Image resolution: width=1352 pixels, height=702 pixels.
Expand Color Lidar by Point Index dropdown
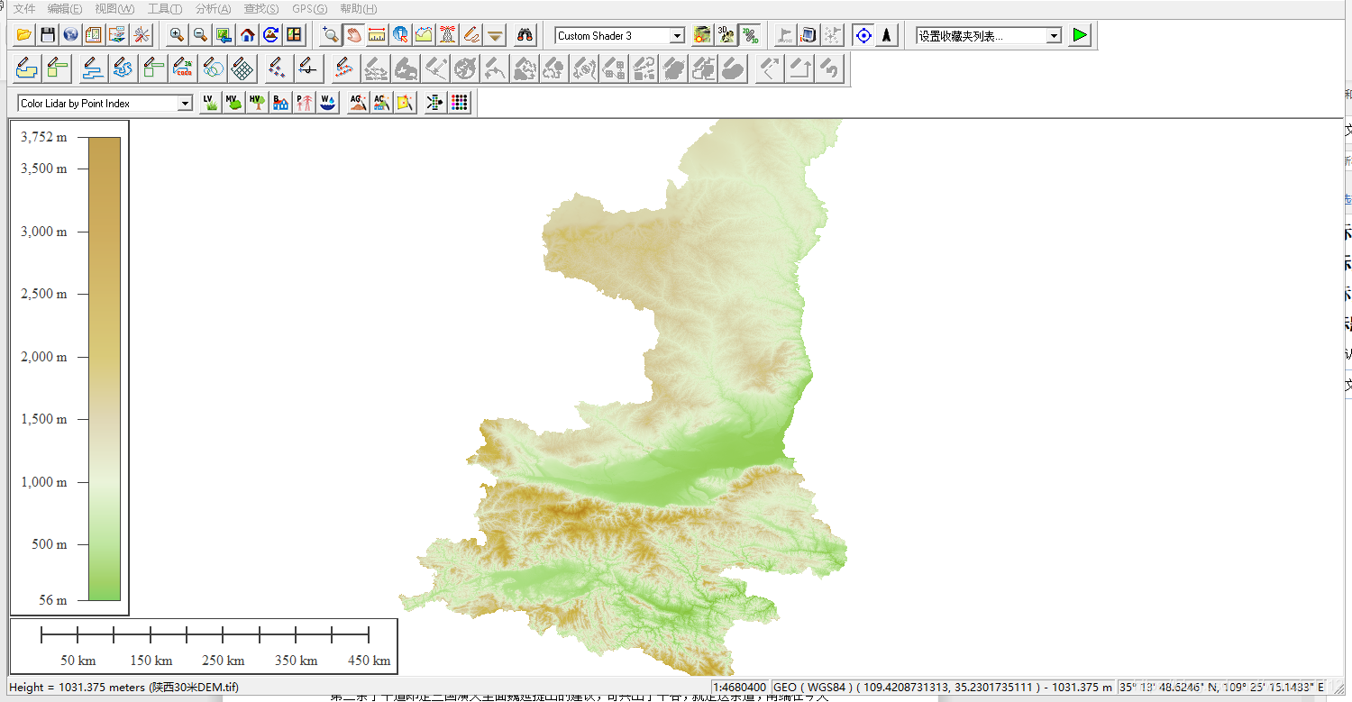click(x=185, y=104)
